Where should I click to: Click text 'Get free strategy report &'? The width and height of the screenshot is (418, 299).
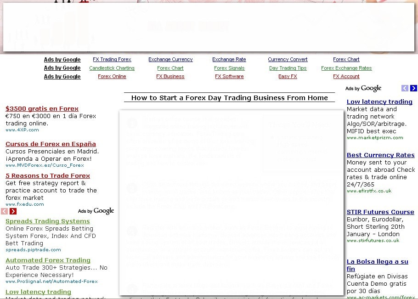tap(45, 183)
